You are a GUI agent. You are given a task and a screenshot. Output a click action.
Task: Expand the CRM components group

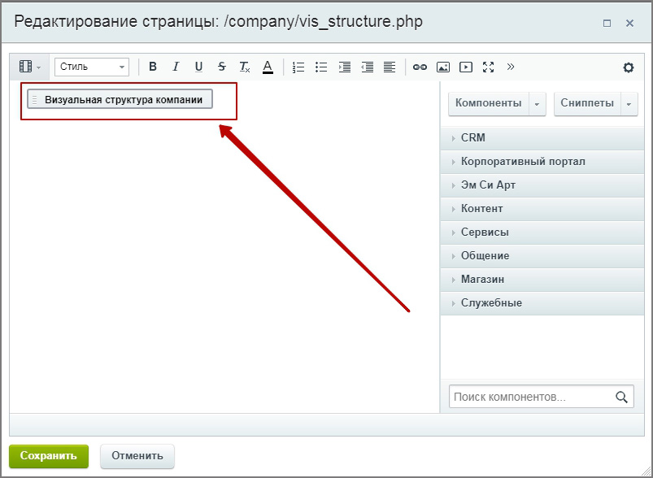coord(472,138)
